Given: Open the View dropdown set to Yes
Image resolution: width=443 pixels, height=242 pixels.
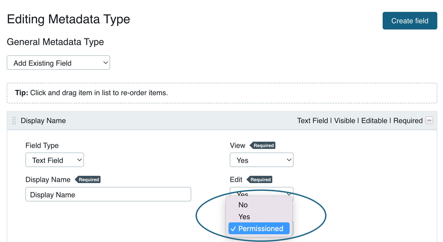Looking at the screenshot, I should pos(261,160).
